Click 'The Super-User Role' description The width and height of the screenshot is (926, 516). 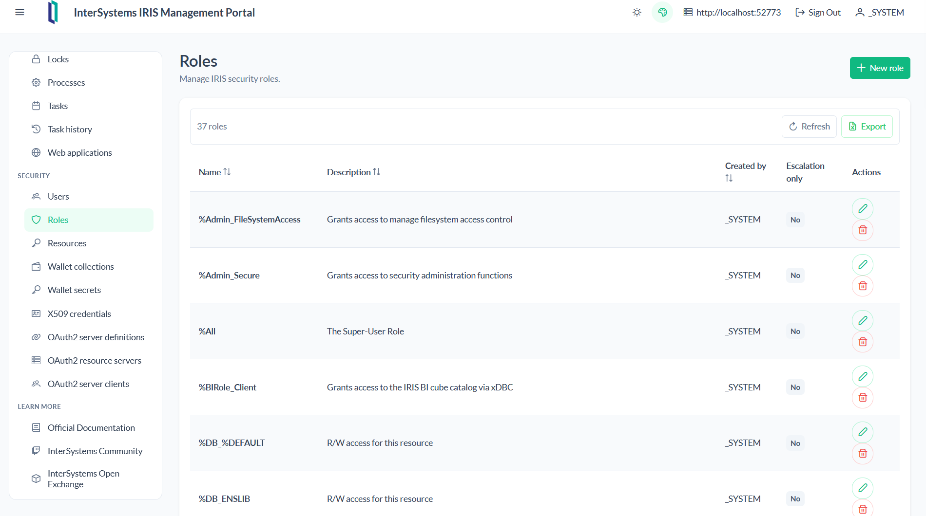click(366, 332)
